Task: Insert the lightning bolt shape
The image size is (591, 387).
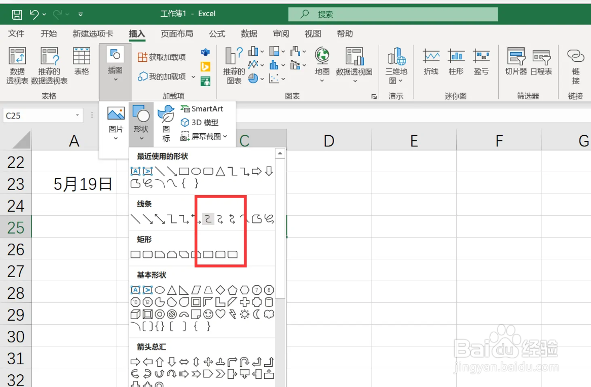Action: tap(232, 314)
